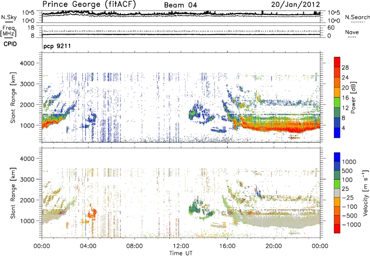The height and width of the screenshot is (256, 370).
Task: Click the '08:00' time axis tick label
Action: point(135,246)
